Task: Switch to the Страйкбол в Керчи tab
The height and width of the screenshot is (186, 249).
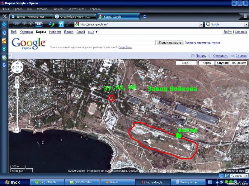Action: 75,17
